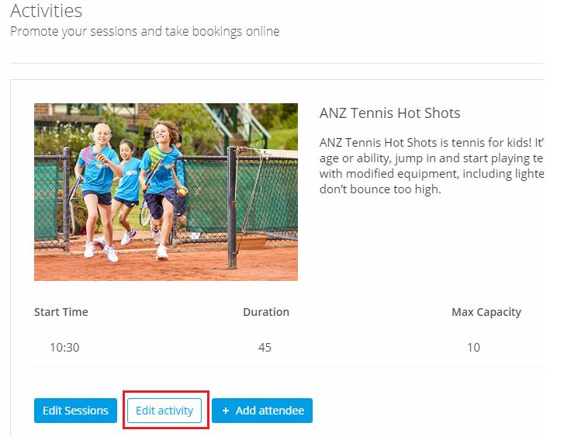The height and width of the screenshot is (437, 564).
Task: Select the ANZ Tennis Hot Shots title
Action: (x=390, y=113)
